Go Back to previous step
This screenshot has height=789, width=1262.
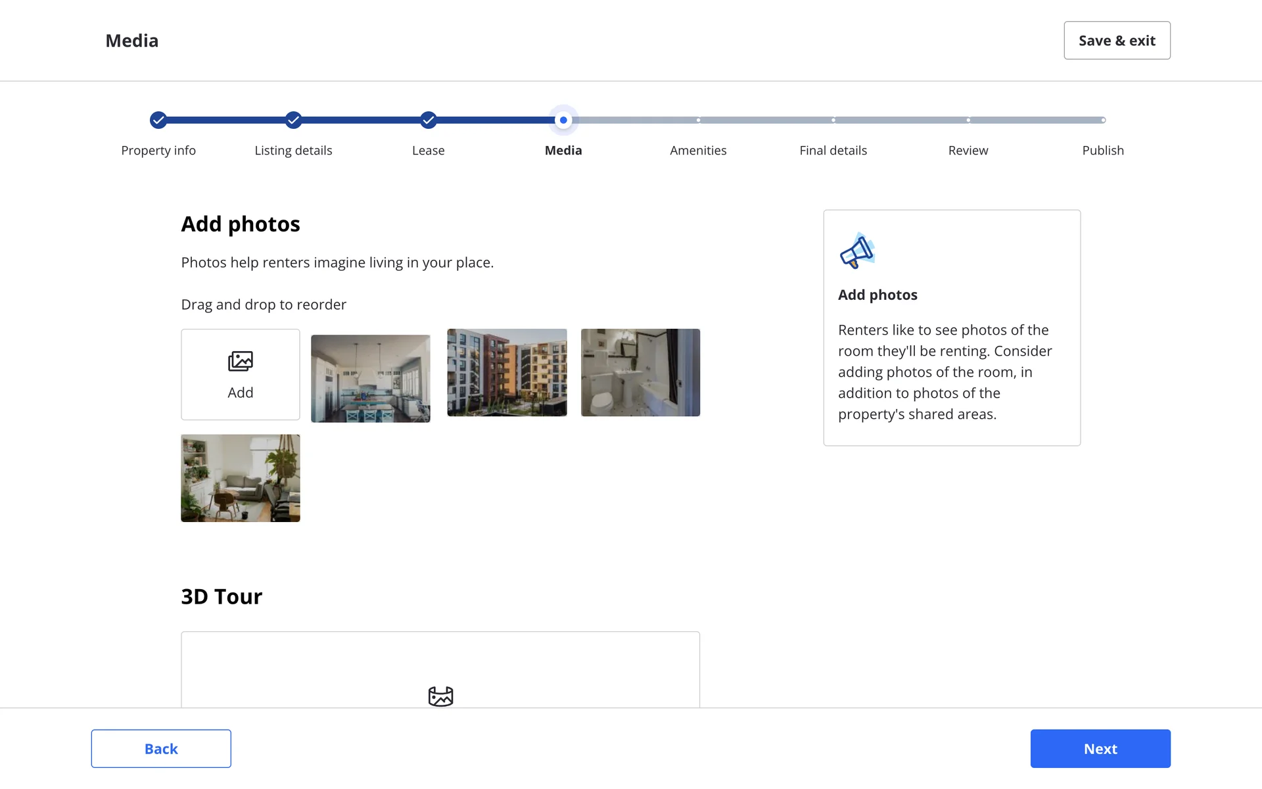(x=161, y=748)
